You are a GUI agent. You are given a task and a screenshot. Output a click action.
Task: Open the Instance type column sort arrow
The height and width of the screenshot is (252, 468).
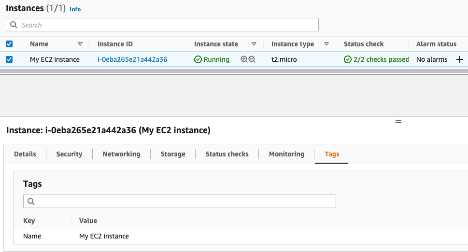[x=326, y=44]
